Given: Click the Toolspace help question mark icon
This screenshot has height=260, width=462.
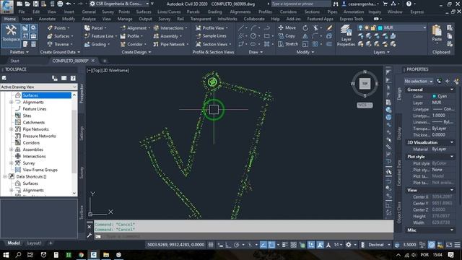Looking at the screenshot, I should pyautogui.click(x=73, y=78).
